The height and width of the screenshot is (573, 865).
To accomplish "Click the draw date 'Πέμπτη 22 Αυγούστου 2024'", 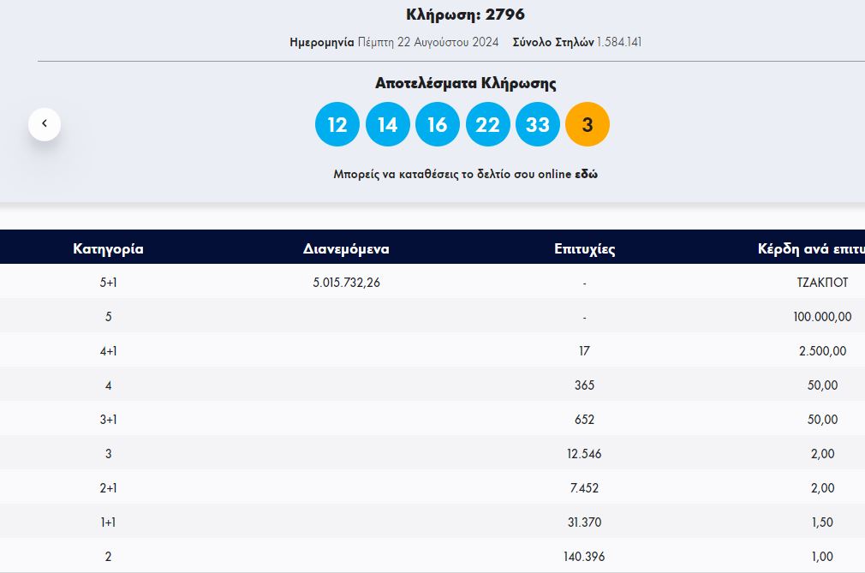I will [428, 42].
